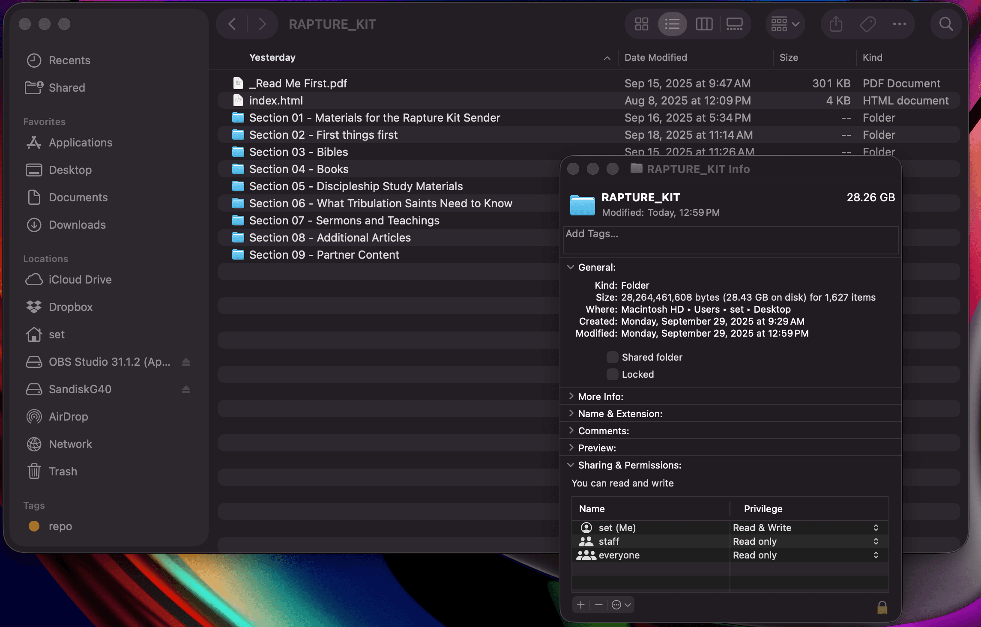Sort files by Date Modified
This screenshot has height=627, width=981.
coord(655,57)
